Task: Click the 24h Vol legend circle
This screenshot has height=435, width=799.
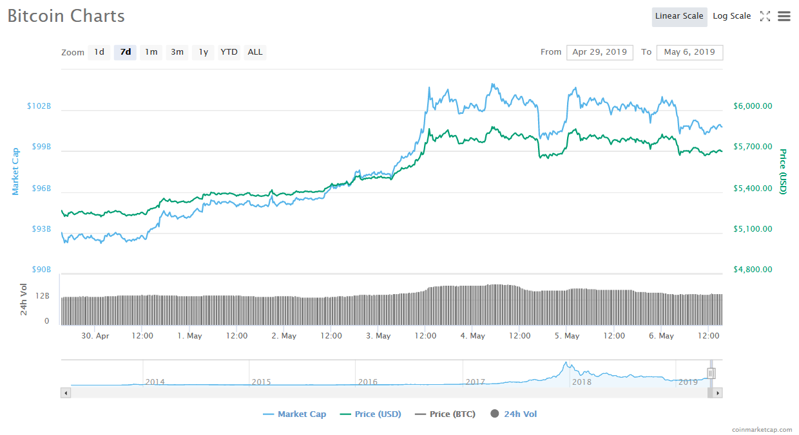Action: point(495,414)
